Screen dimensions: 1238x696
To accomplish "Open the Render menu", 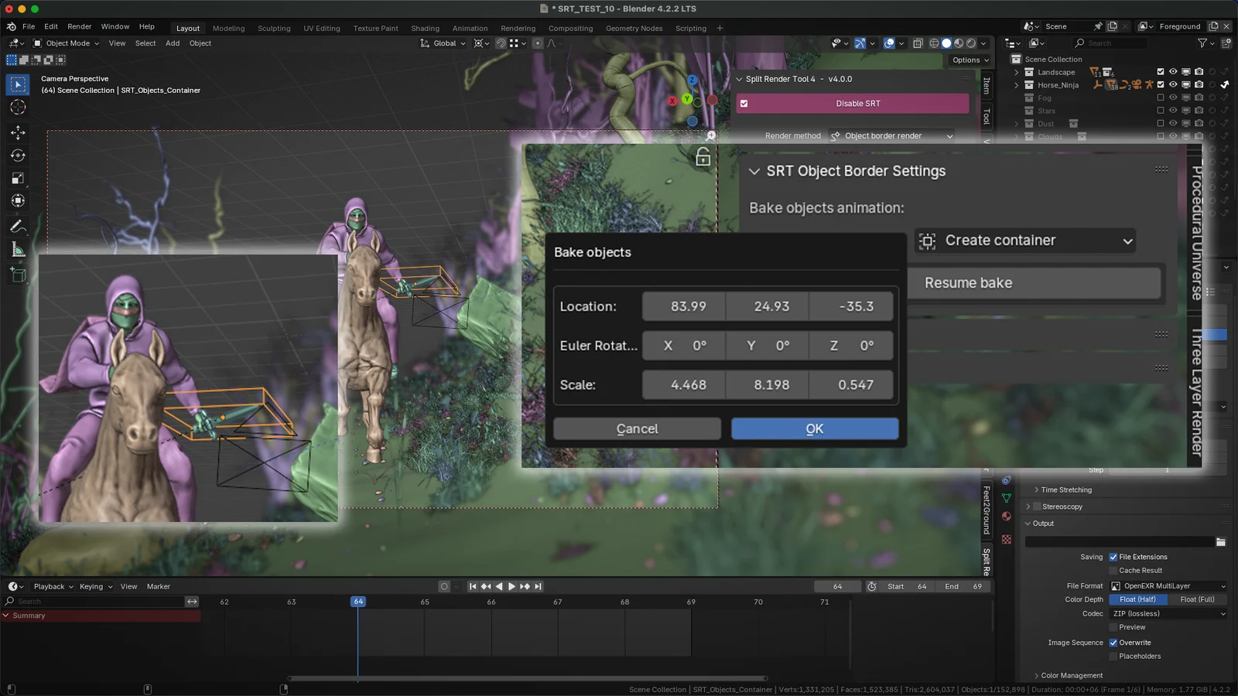I will tap(79, 26).
